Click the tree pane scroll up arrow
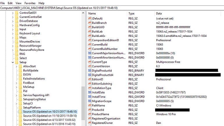Viewport: 224px width, 126px height. pos(83,13)
